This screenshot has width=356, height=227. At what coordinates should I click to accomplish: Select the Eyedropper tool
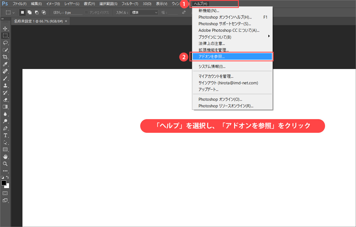click(x=5, y=64)
